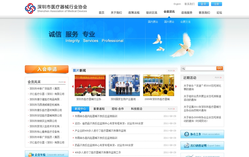Open the 出口销售证明 Export Sales banner
The width and height of the screenshot is (249, 157).
(x=202, y=146)
